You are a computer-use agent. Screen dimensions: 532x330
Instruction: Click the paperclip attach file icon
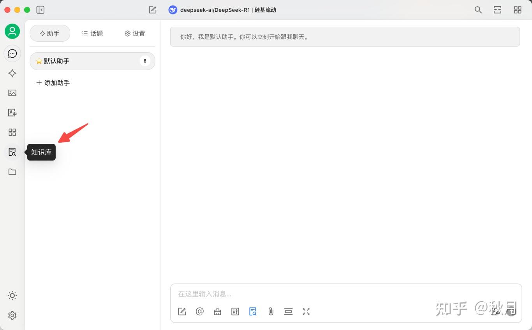tap(271, 311)
